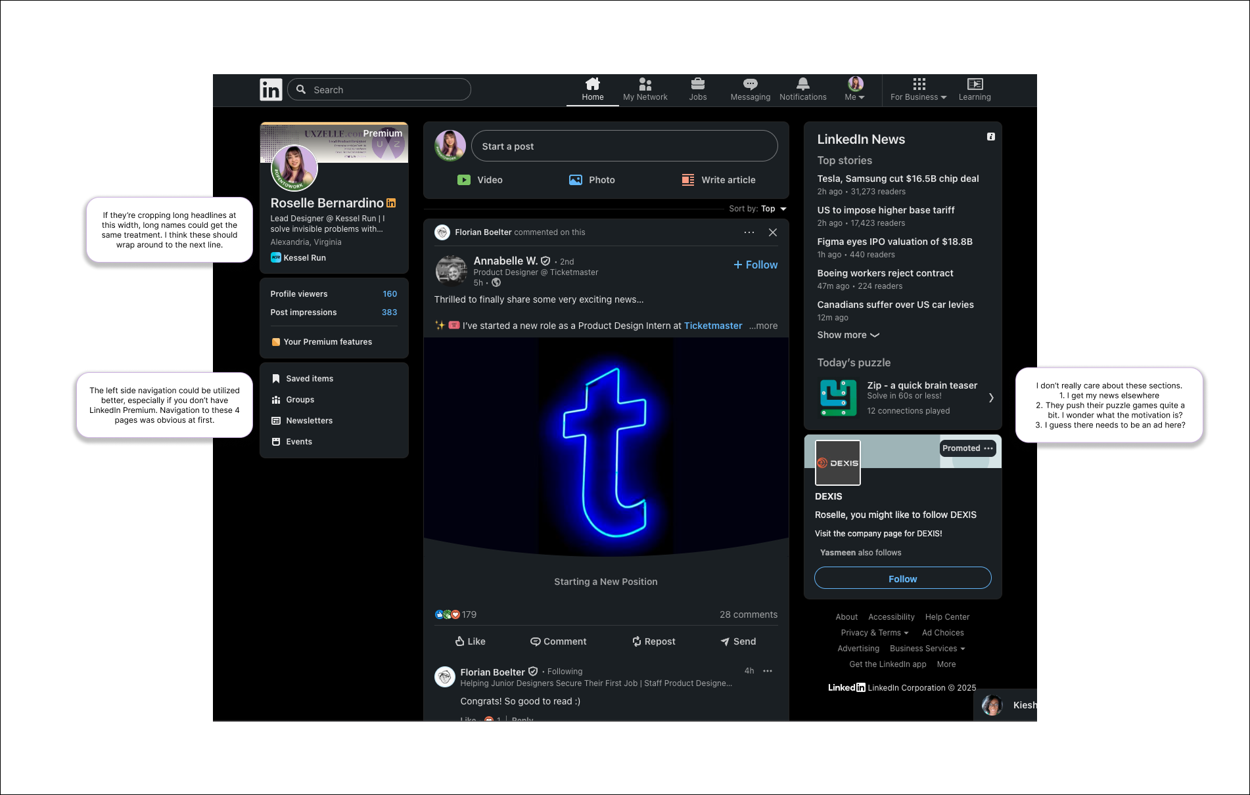The height and width of the screenshot is (795, 1250).
Task: Open Your Premium features
Action: tap(322, 342)
